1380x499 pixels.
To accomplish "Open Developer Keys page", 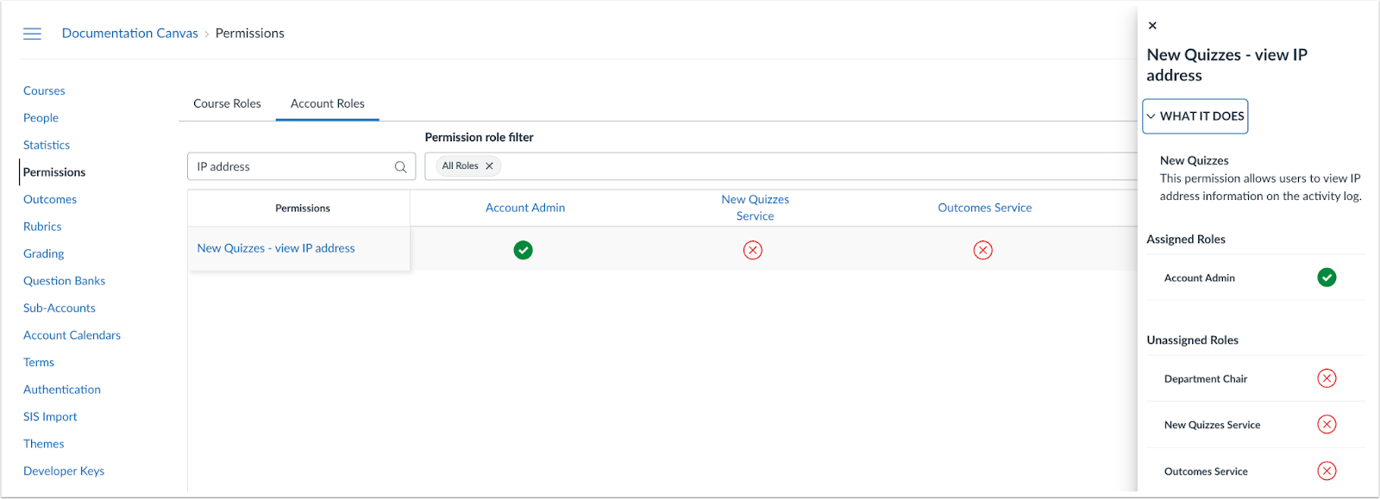I will [x=64, y=471].
